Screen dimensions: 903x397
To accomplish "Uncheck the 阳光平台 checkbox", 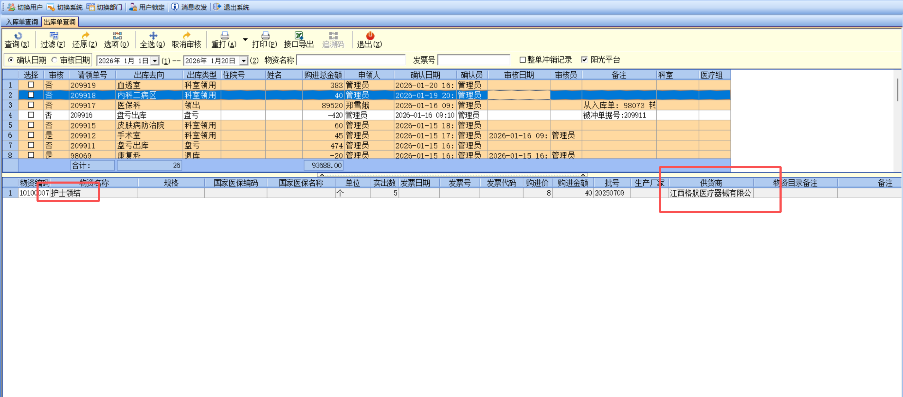I will click(x=584, y=60).
